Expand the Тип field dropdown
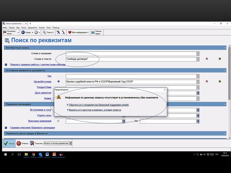Image resolution: width=231 pixels, height=173 pixels. point(198,76)
